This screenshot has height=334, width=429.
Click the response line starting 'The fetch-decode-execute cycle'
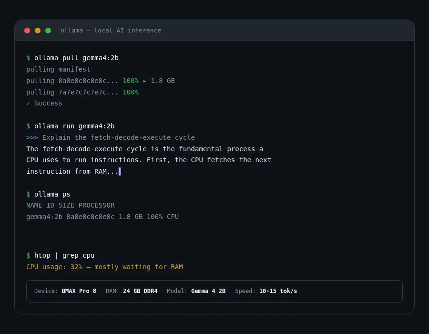tap(144, 149)
